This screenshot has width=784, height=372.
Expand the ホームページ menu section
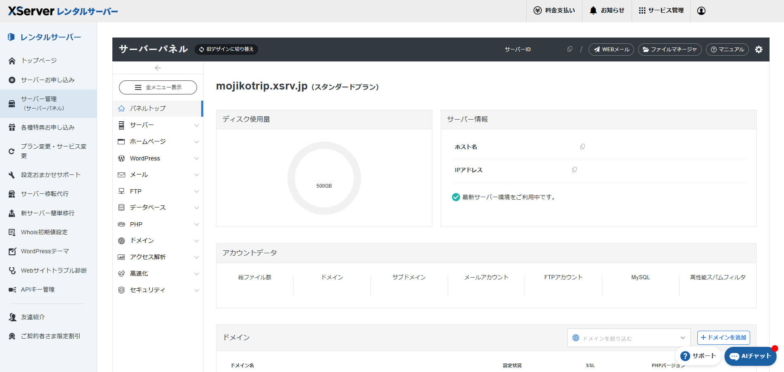[x=158, y=141]
